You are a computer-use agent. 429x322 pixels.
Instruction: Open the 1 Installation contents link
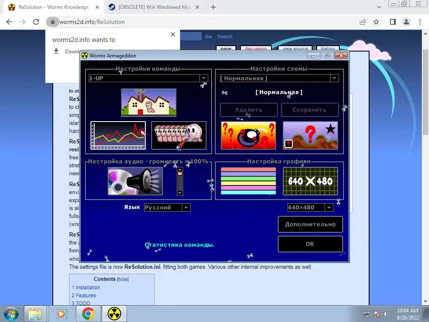click(86, 288)
